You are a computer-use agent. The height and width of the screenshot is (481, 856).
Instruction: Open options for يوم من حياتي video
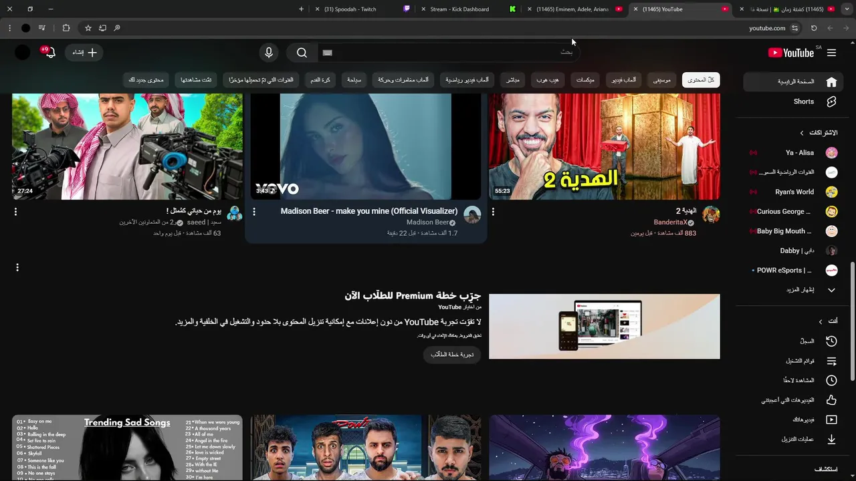pyautogui.click(x=15, y=211)
